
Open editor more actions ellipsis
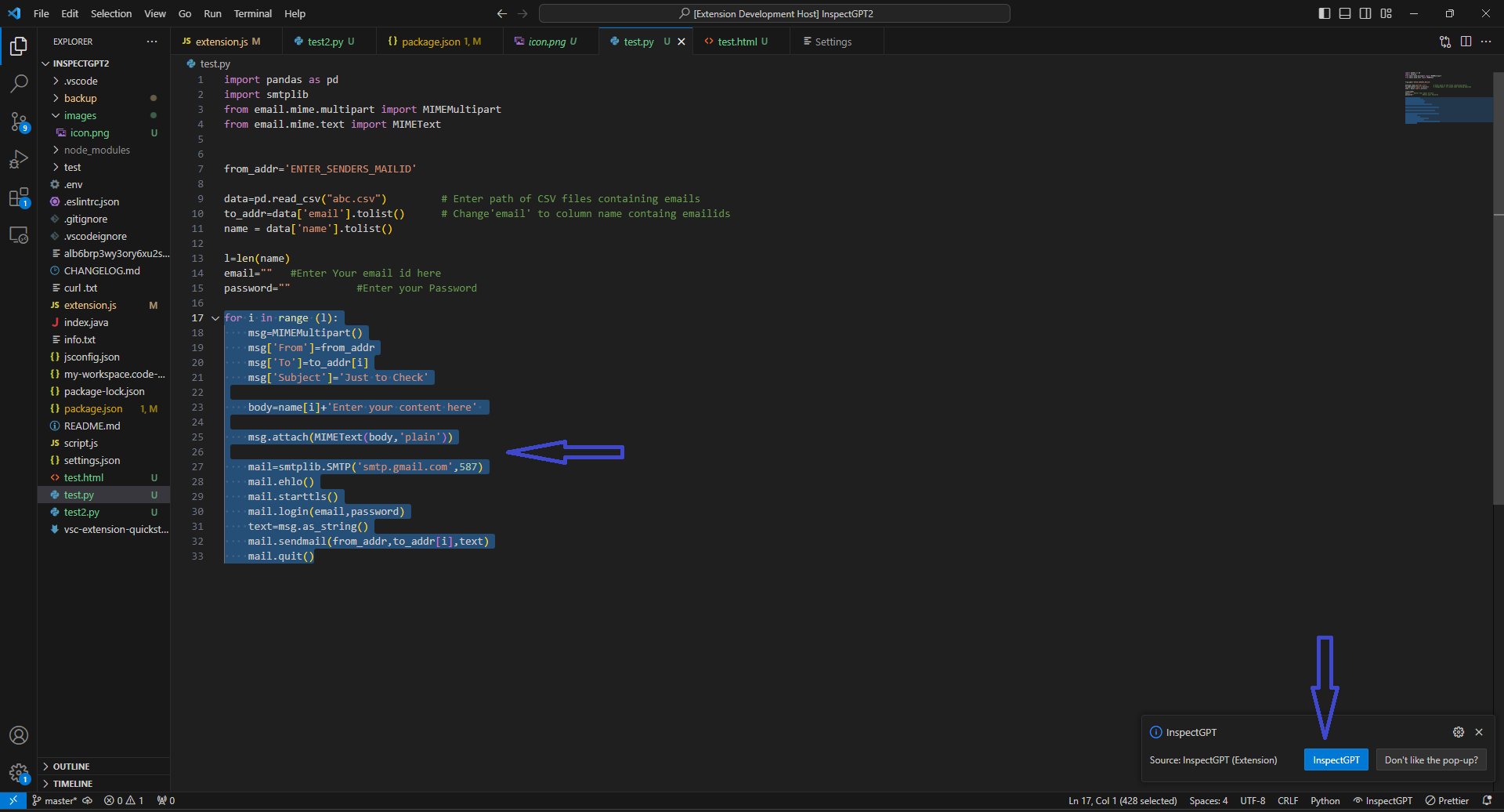pyautogui.click(x=1486, y=42)
